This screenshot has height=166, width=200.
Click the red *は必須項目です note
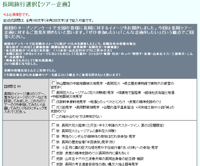(17, 15)
